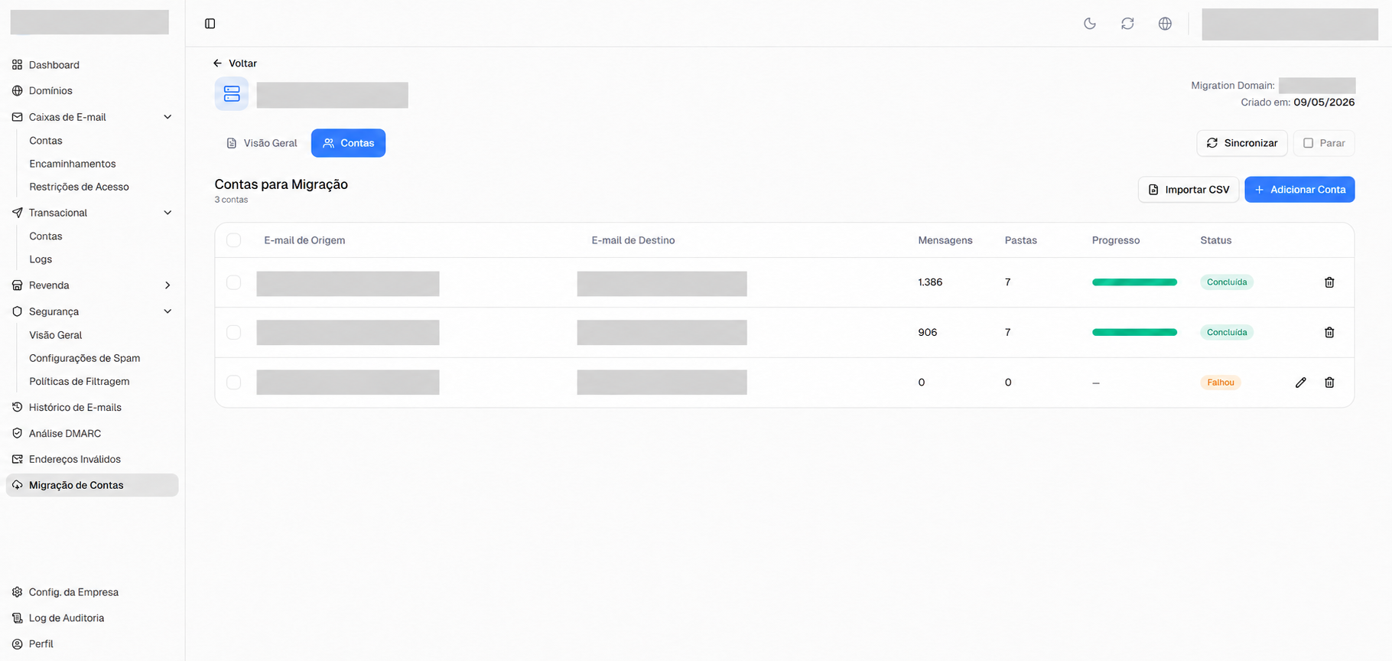
Task: Open Restrições de Acesso menu item
Action: pos(79,187)
